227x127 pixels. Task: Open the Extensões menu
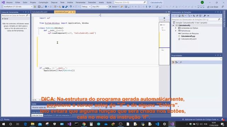92,2
